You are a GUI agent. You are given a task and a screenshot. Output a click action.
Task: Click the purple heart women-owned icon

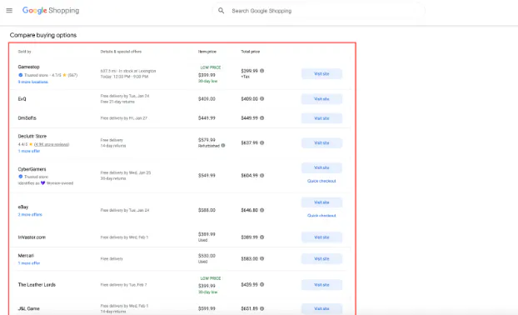tap(43, 182)
